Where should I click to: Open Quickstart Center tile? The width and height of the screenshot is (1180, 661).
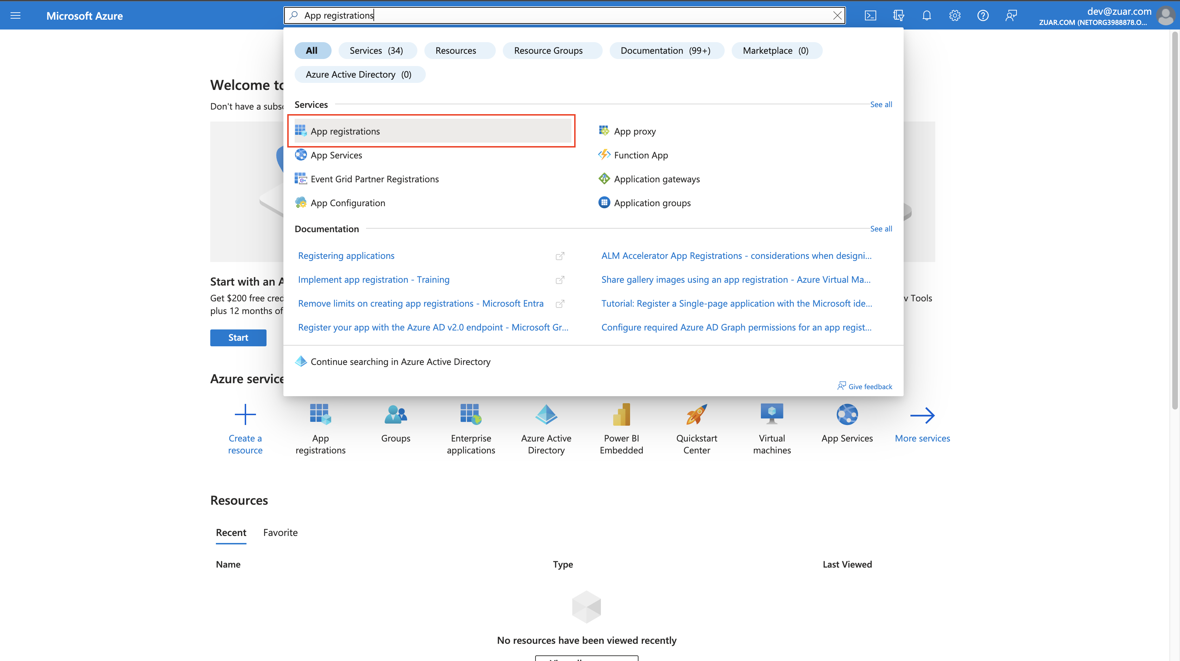click(696, 428)
